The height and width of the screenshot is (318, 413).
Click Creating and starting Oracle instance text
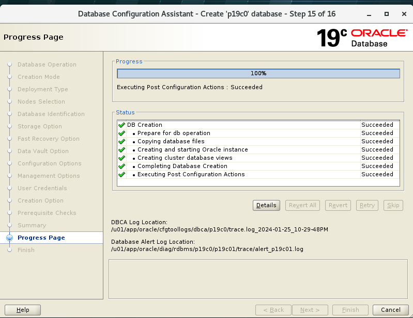192,149
